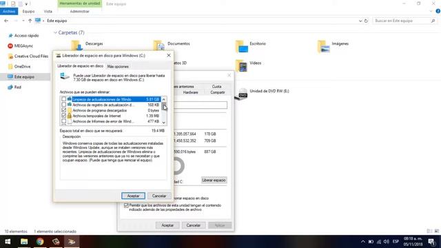
Task: Click Cancelar in the Properties window
Action: pyautogui.click(x=193, y=225)
